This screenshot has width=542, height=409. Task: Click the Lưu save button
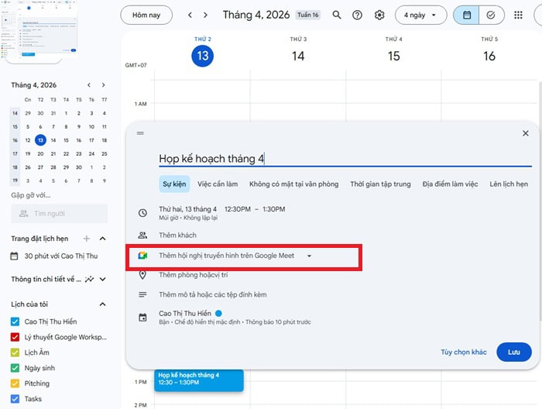click(x=514, y=352)
